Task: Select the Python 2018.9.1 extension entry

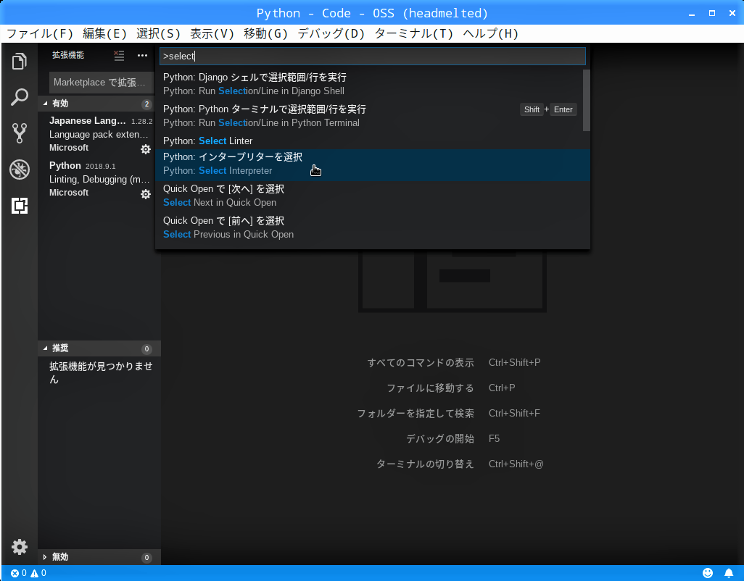Action: coord(99,179)
